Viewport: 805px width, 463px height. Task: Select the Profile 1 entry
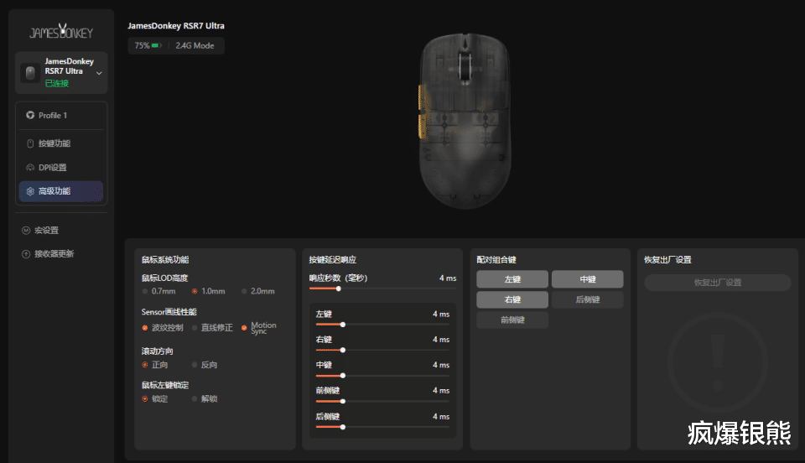click(61, 115)
